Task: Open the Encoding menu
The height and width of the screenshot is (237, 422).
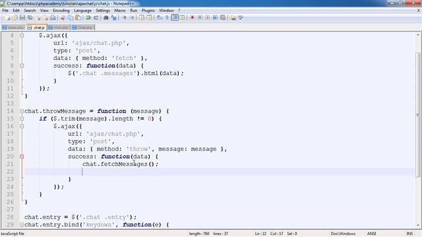Action: coord(61,11)
